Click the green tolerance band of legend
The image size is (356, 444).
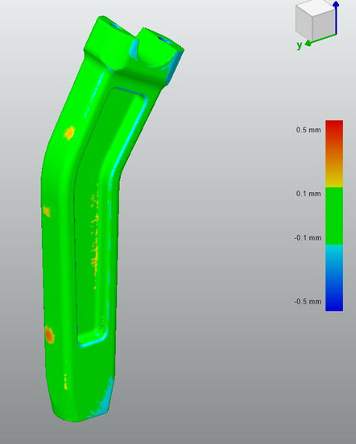coord(334,216)
